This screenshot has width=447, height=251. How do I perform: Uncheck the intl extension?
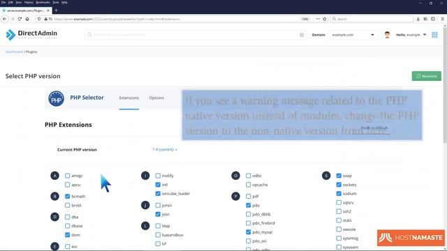[x=158, y=185]
